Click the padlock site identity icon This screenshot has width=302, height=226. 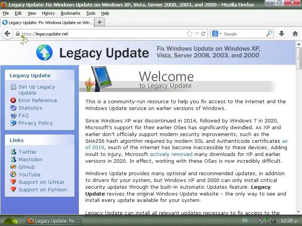(x=17, y=34)
